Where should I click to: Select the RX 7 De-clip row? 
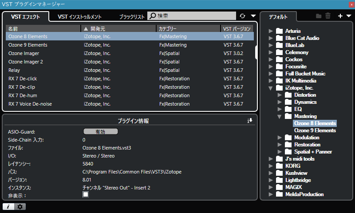130,87
